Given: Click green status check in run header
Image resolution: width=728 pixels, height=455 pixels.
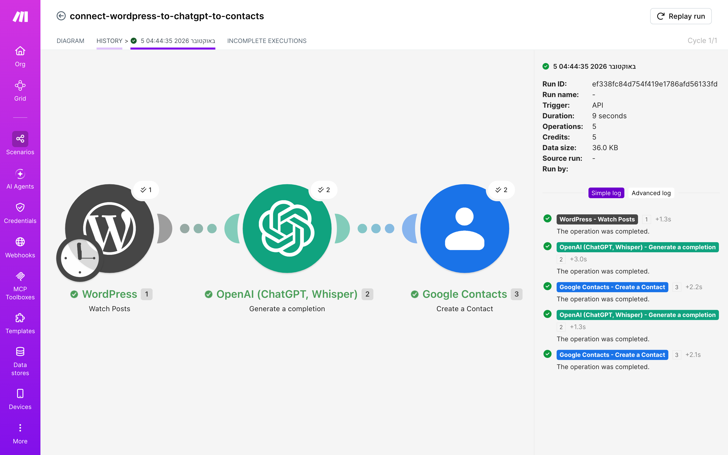Looking at the screenshot, I should click(546, 66).
